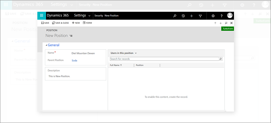
Task: Click the FORM command
Action: 87,23
